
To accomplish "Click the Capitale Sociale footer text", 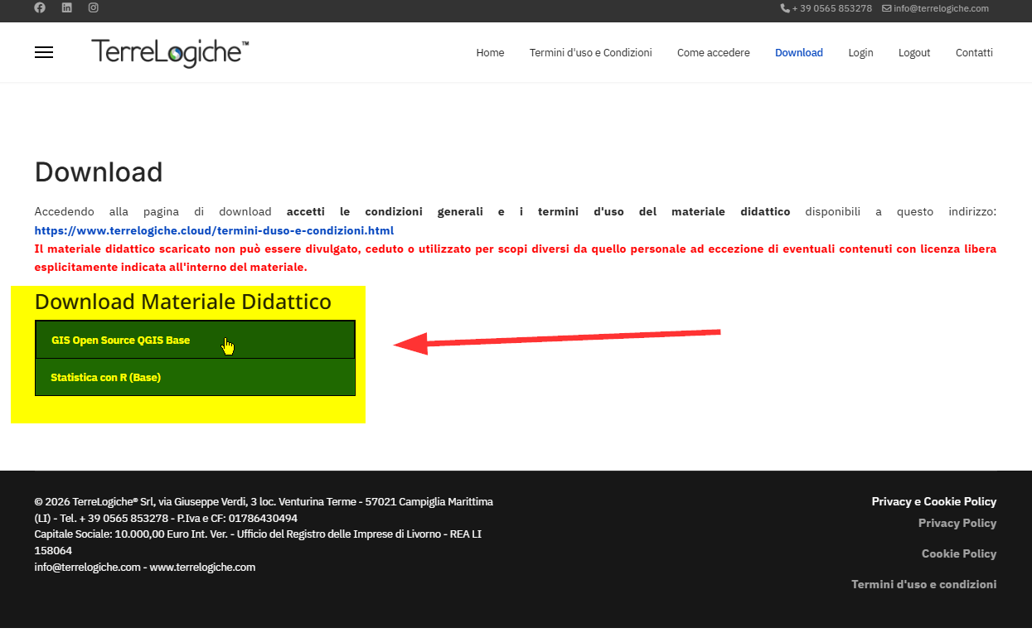I will (x=258, y=542).
